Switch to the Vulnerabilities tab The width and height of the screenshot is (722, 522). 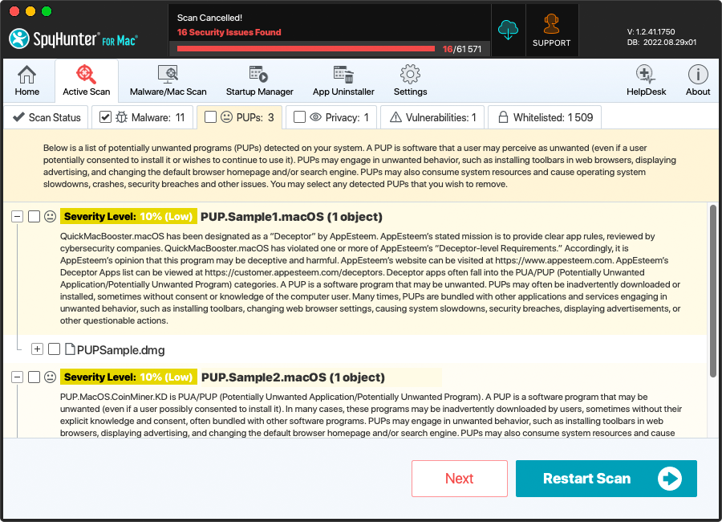coord(432,117)
